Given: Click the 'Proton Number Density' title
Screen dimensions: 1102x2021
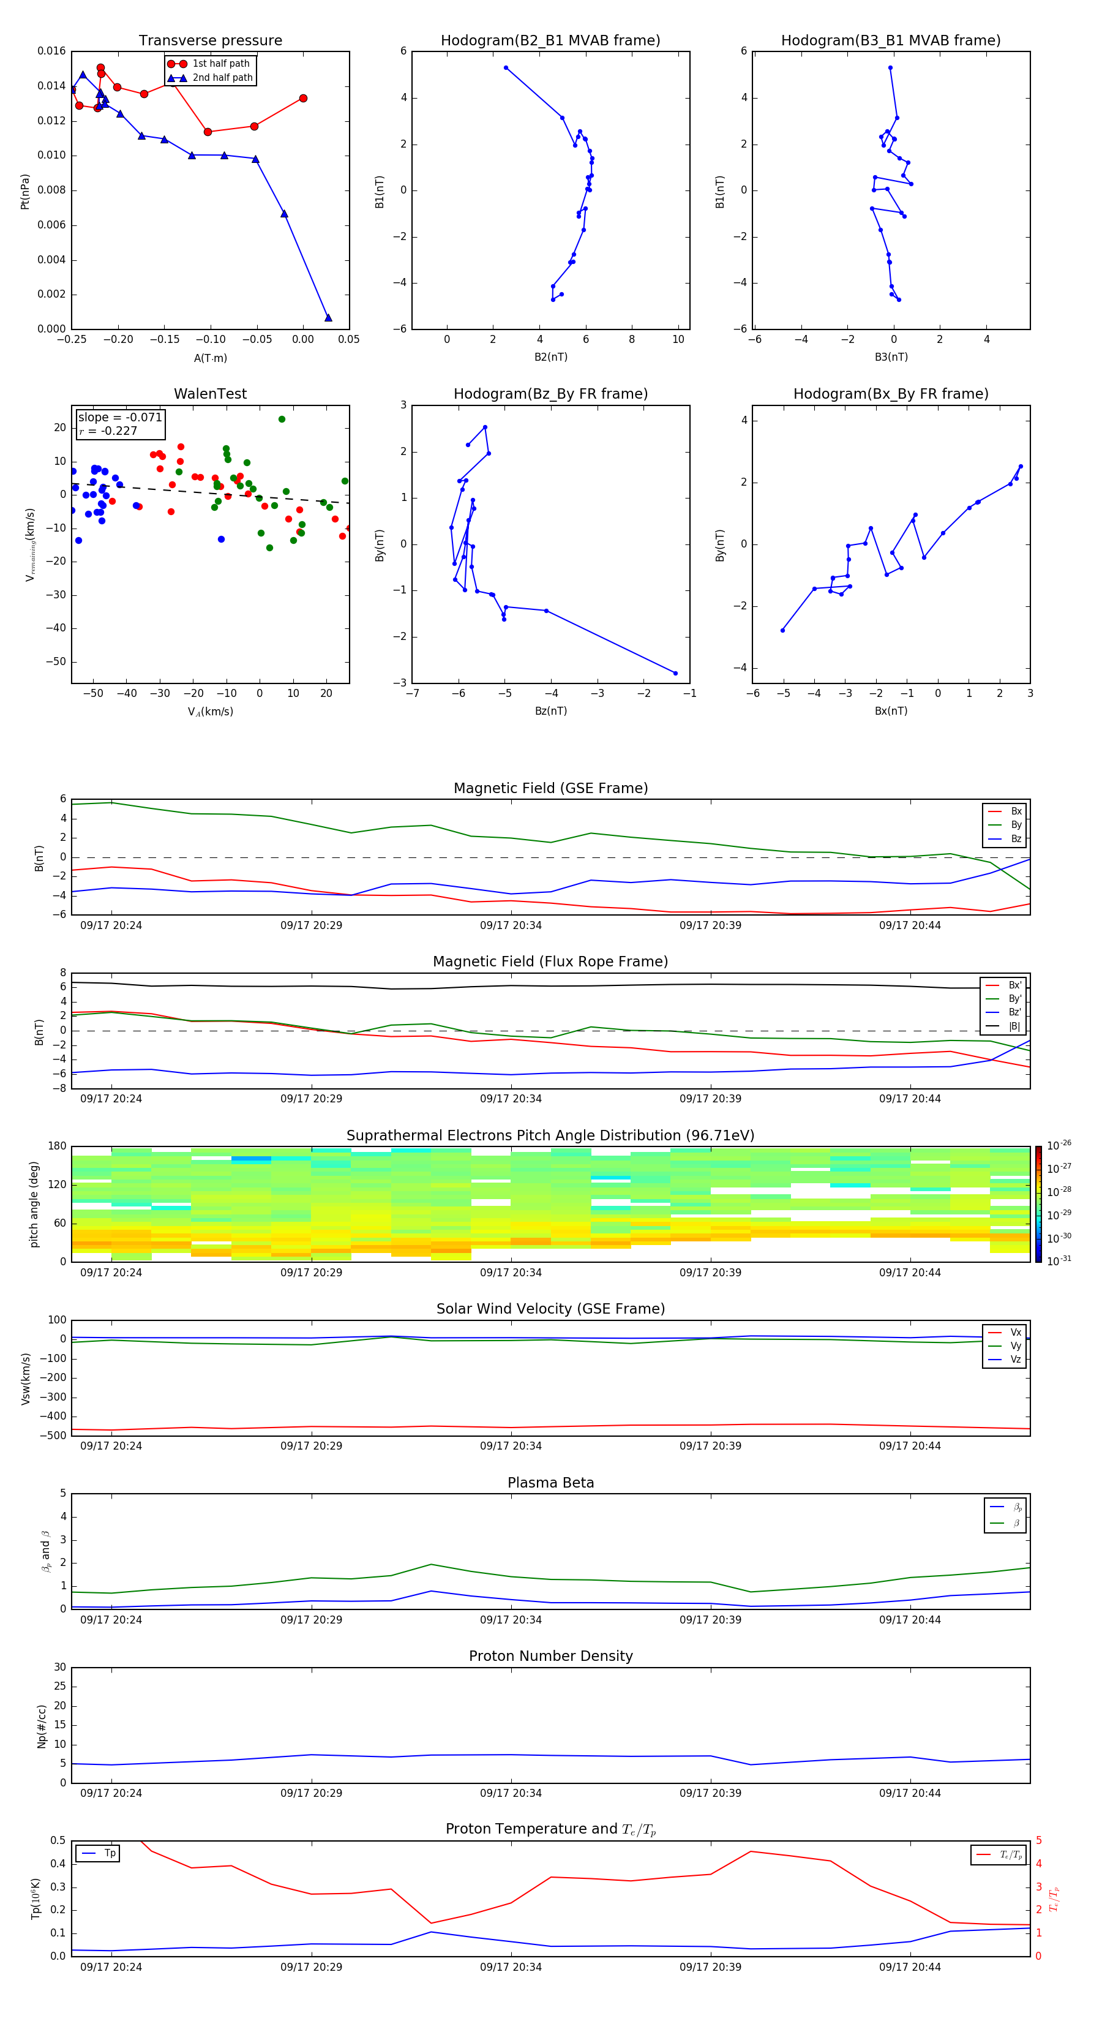Looking at the screenshot, I should click(550, 1656).
